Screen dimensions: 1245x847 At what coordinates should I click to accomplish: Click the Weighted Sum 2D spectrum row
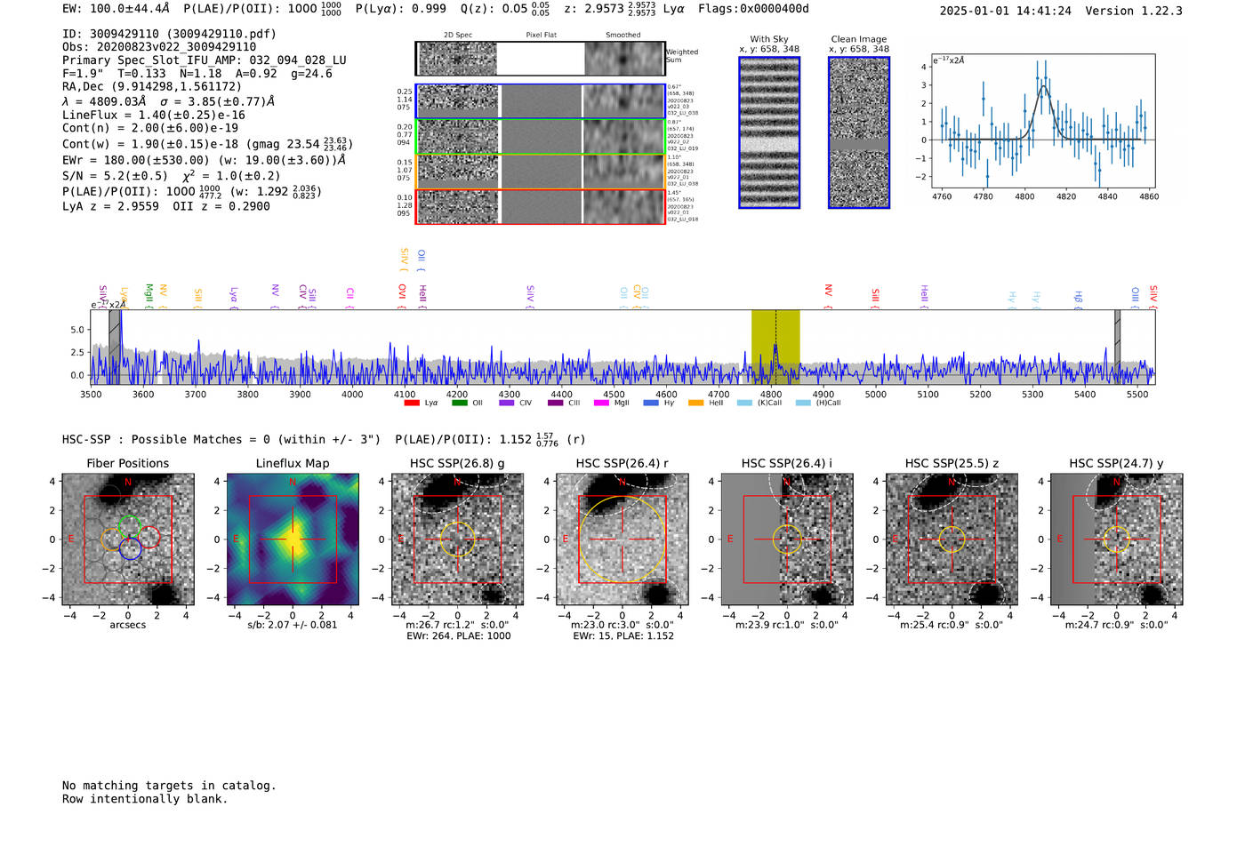pyautogui.click(x=540, y=59)
